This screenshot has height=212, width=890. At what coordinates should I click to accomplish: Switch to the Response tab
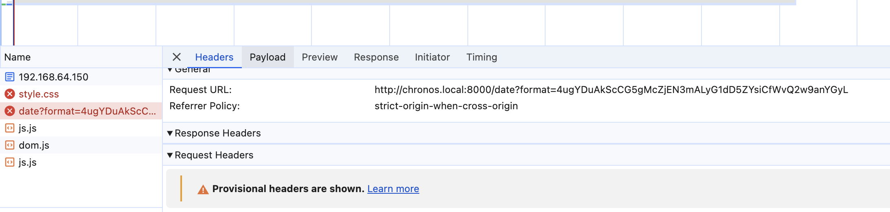click(x=376, y=57)
